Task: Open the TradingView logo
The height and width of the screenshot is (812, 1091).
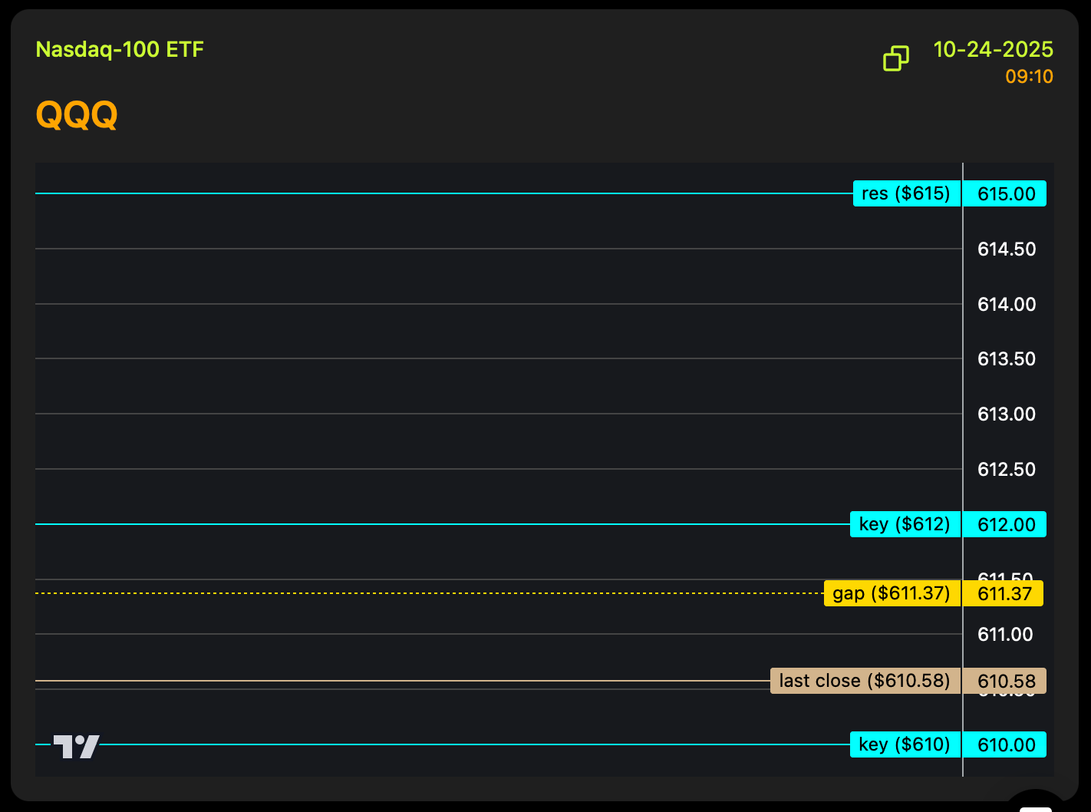Action: (76, 746)
